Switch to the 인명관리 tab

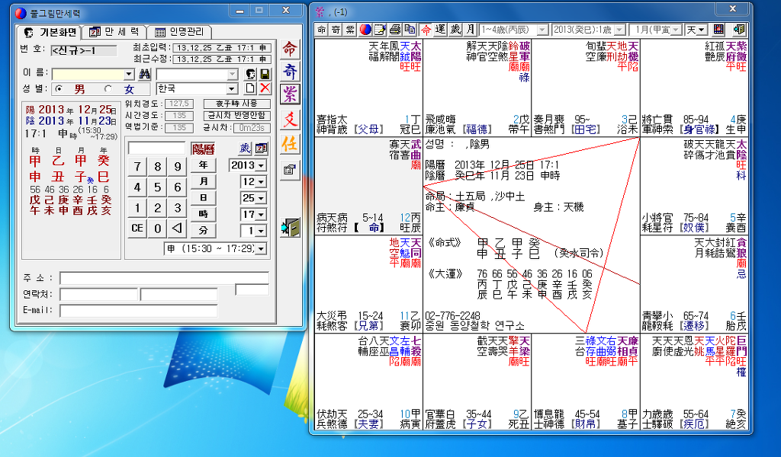tap(178, 32)
